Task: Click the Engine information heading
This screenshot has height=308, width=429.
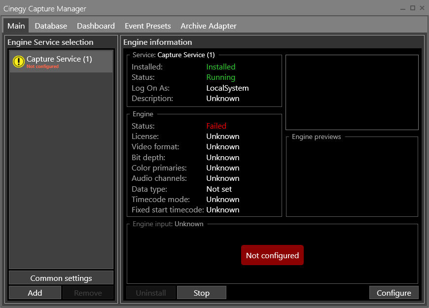Action: pos(158,42)
